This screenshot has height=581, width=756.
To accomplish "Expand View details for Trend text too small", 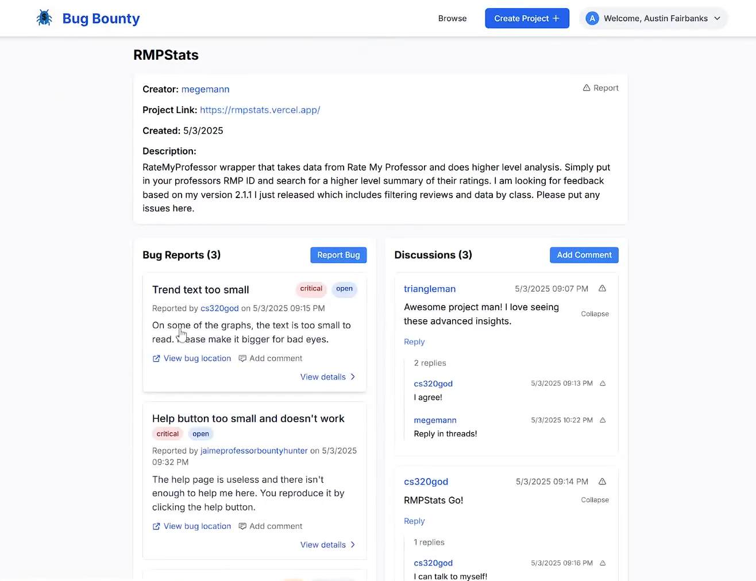I will [x=328, y=377].
